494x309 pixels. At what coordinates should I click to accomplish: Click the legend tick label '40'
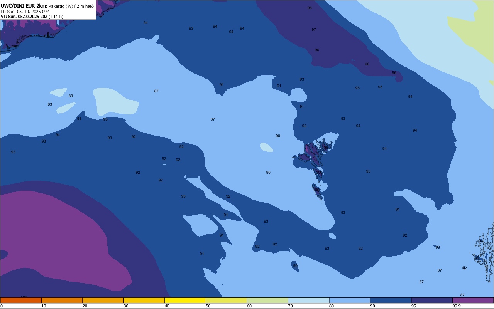click(x=167, y=306)
